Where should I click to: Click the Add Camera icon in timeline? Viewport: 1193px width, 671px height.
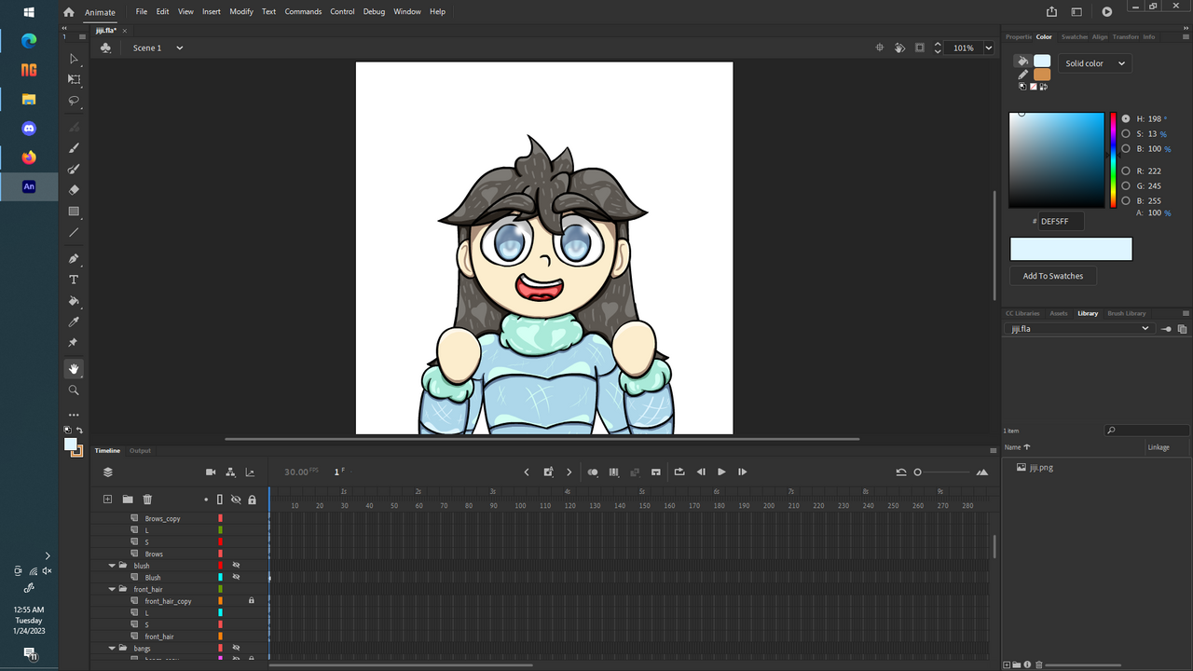click(211, 472)
